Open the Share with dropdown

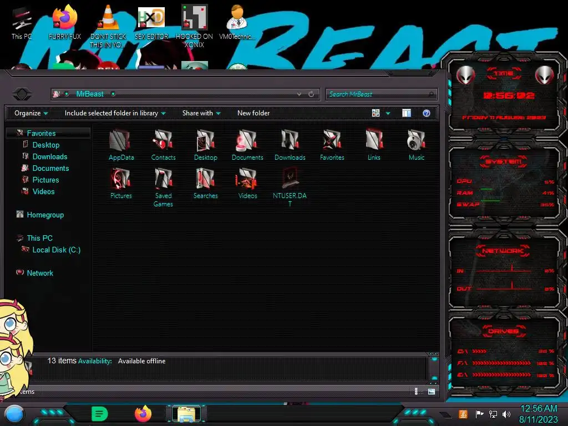[201, 113]
